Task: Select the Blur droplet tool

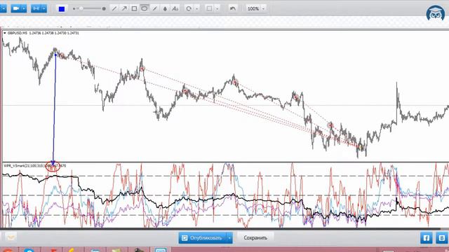Action: pyautogui.click(x=165, y=9)
